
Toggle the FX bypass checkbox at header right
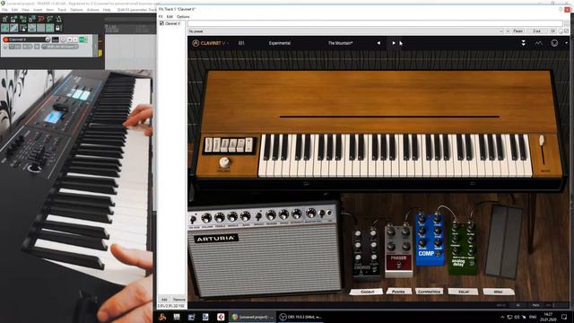coord(567,31)
